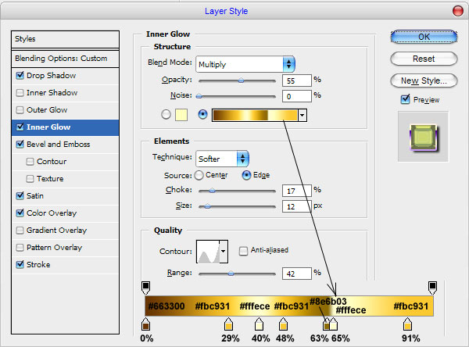Enable the Drop Shadow checkbox
The width and height of the screenshot is (469, 347).
tap(20, 75)
